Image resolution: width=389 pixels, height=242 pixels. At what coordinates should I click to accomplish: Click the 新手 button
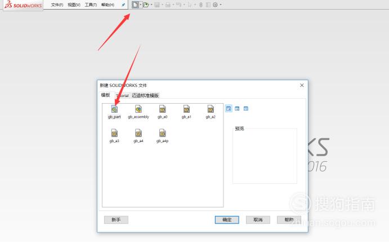point(116,219)
